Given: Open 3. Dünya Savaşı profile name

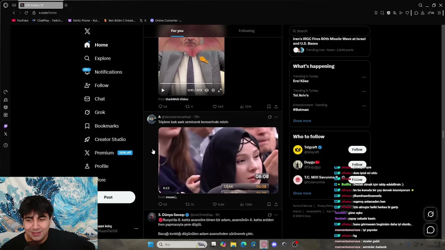Looking at the screenshot, I should pos(171,215).
